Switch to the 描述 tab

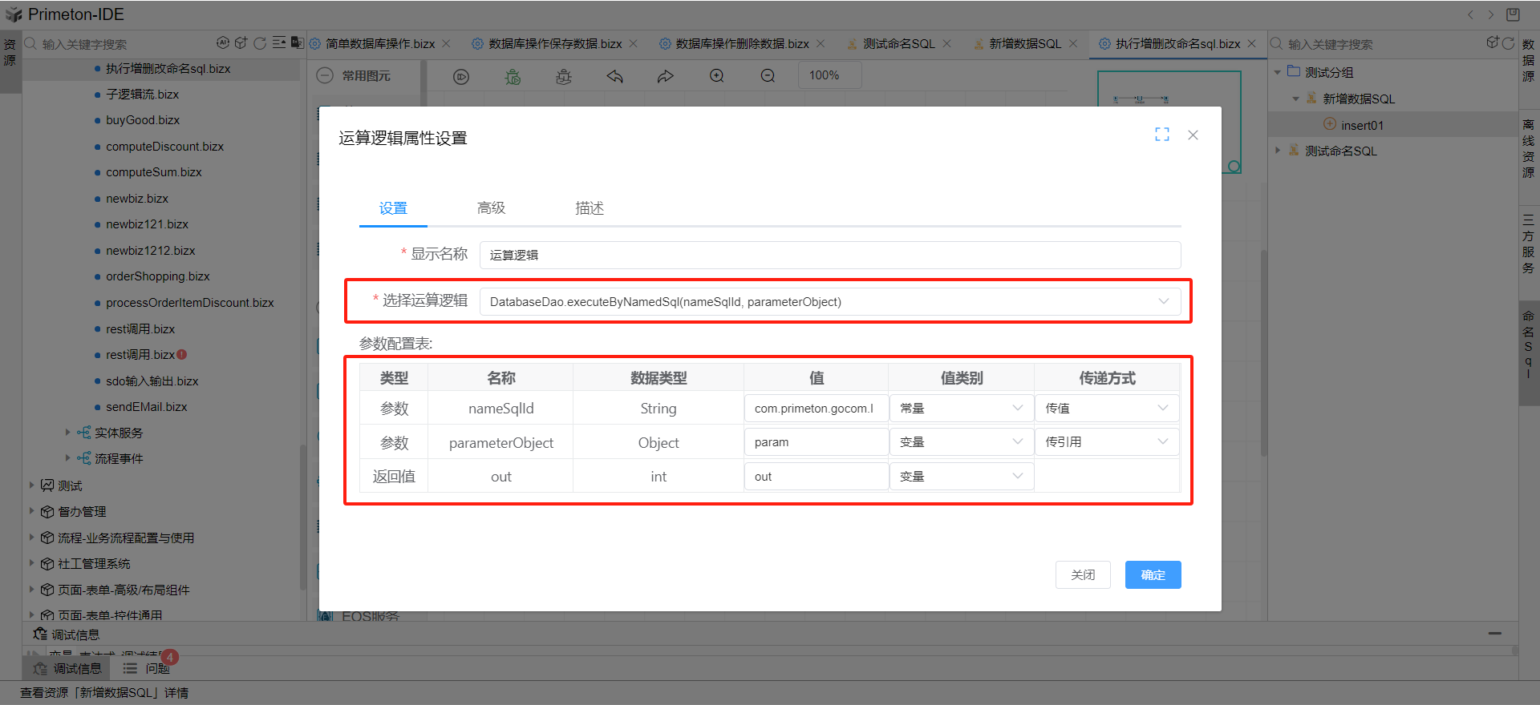[589, 208]
